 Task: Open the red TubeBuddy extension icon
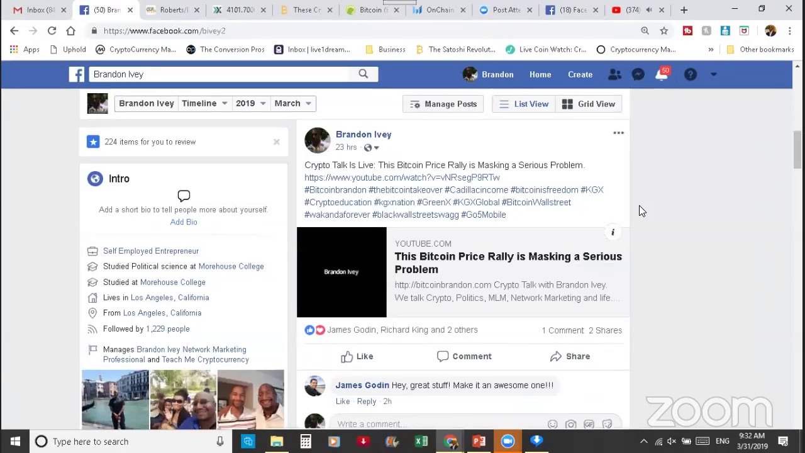click(x=687, y=31)
